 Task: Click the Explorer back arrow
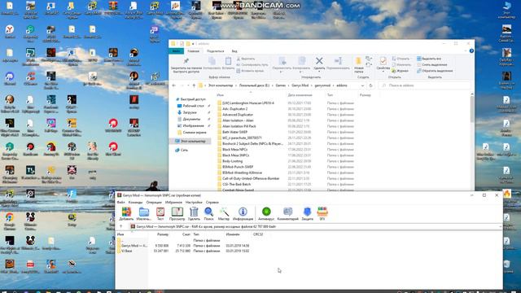pyautogui.click(x=173, y=85)
